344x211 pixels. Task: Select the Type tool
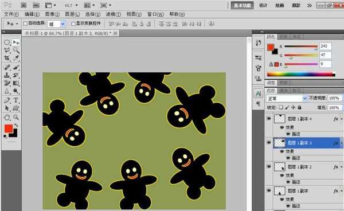click(x=16, y=100)
